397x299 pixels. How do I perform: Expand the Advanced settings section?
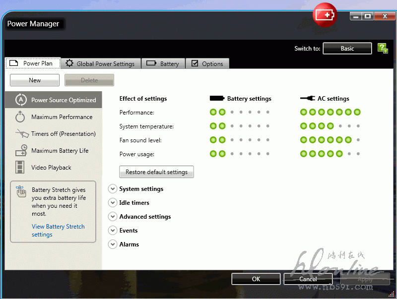point(113,217)
